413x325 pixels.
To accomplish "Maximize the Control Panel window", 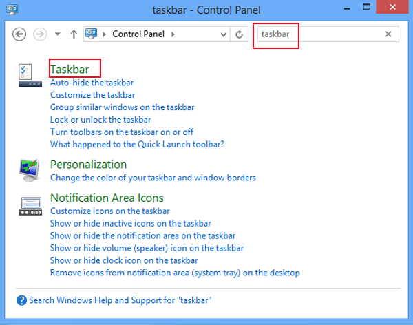I will [x=366, y=7].
